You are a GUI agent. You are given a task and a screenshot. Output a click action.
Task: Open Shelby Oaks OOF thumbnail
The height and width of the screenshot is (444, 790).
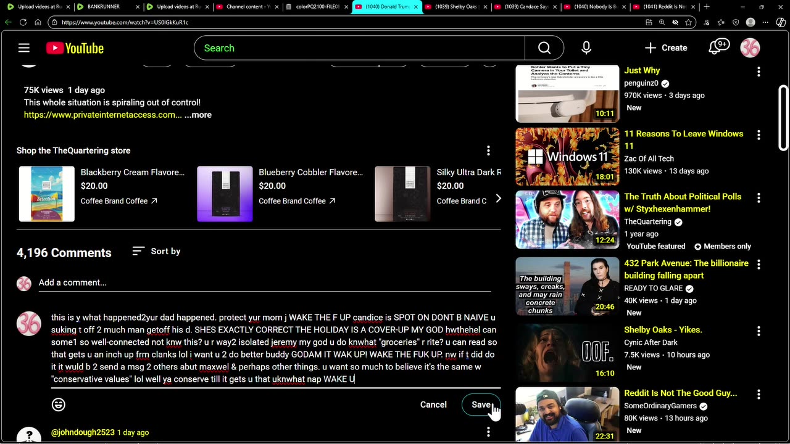coord(567,353)
